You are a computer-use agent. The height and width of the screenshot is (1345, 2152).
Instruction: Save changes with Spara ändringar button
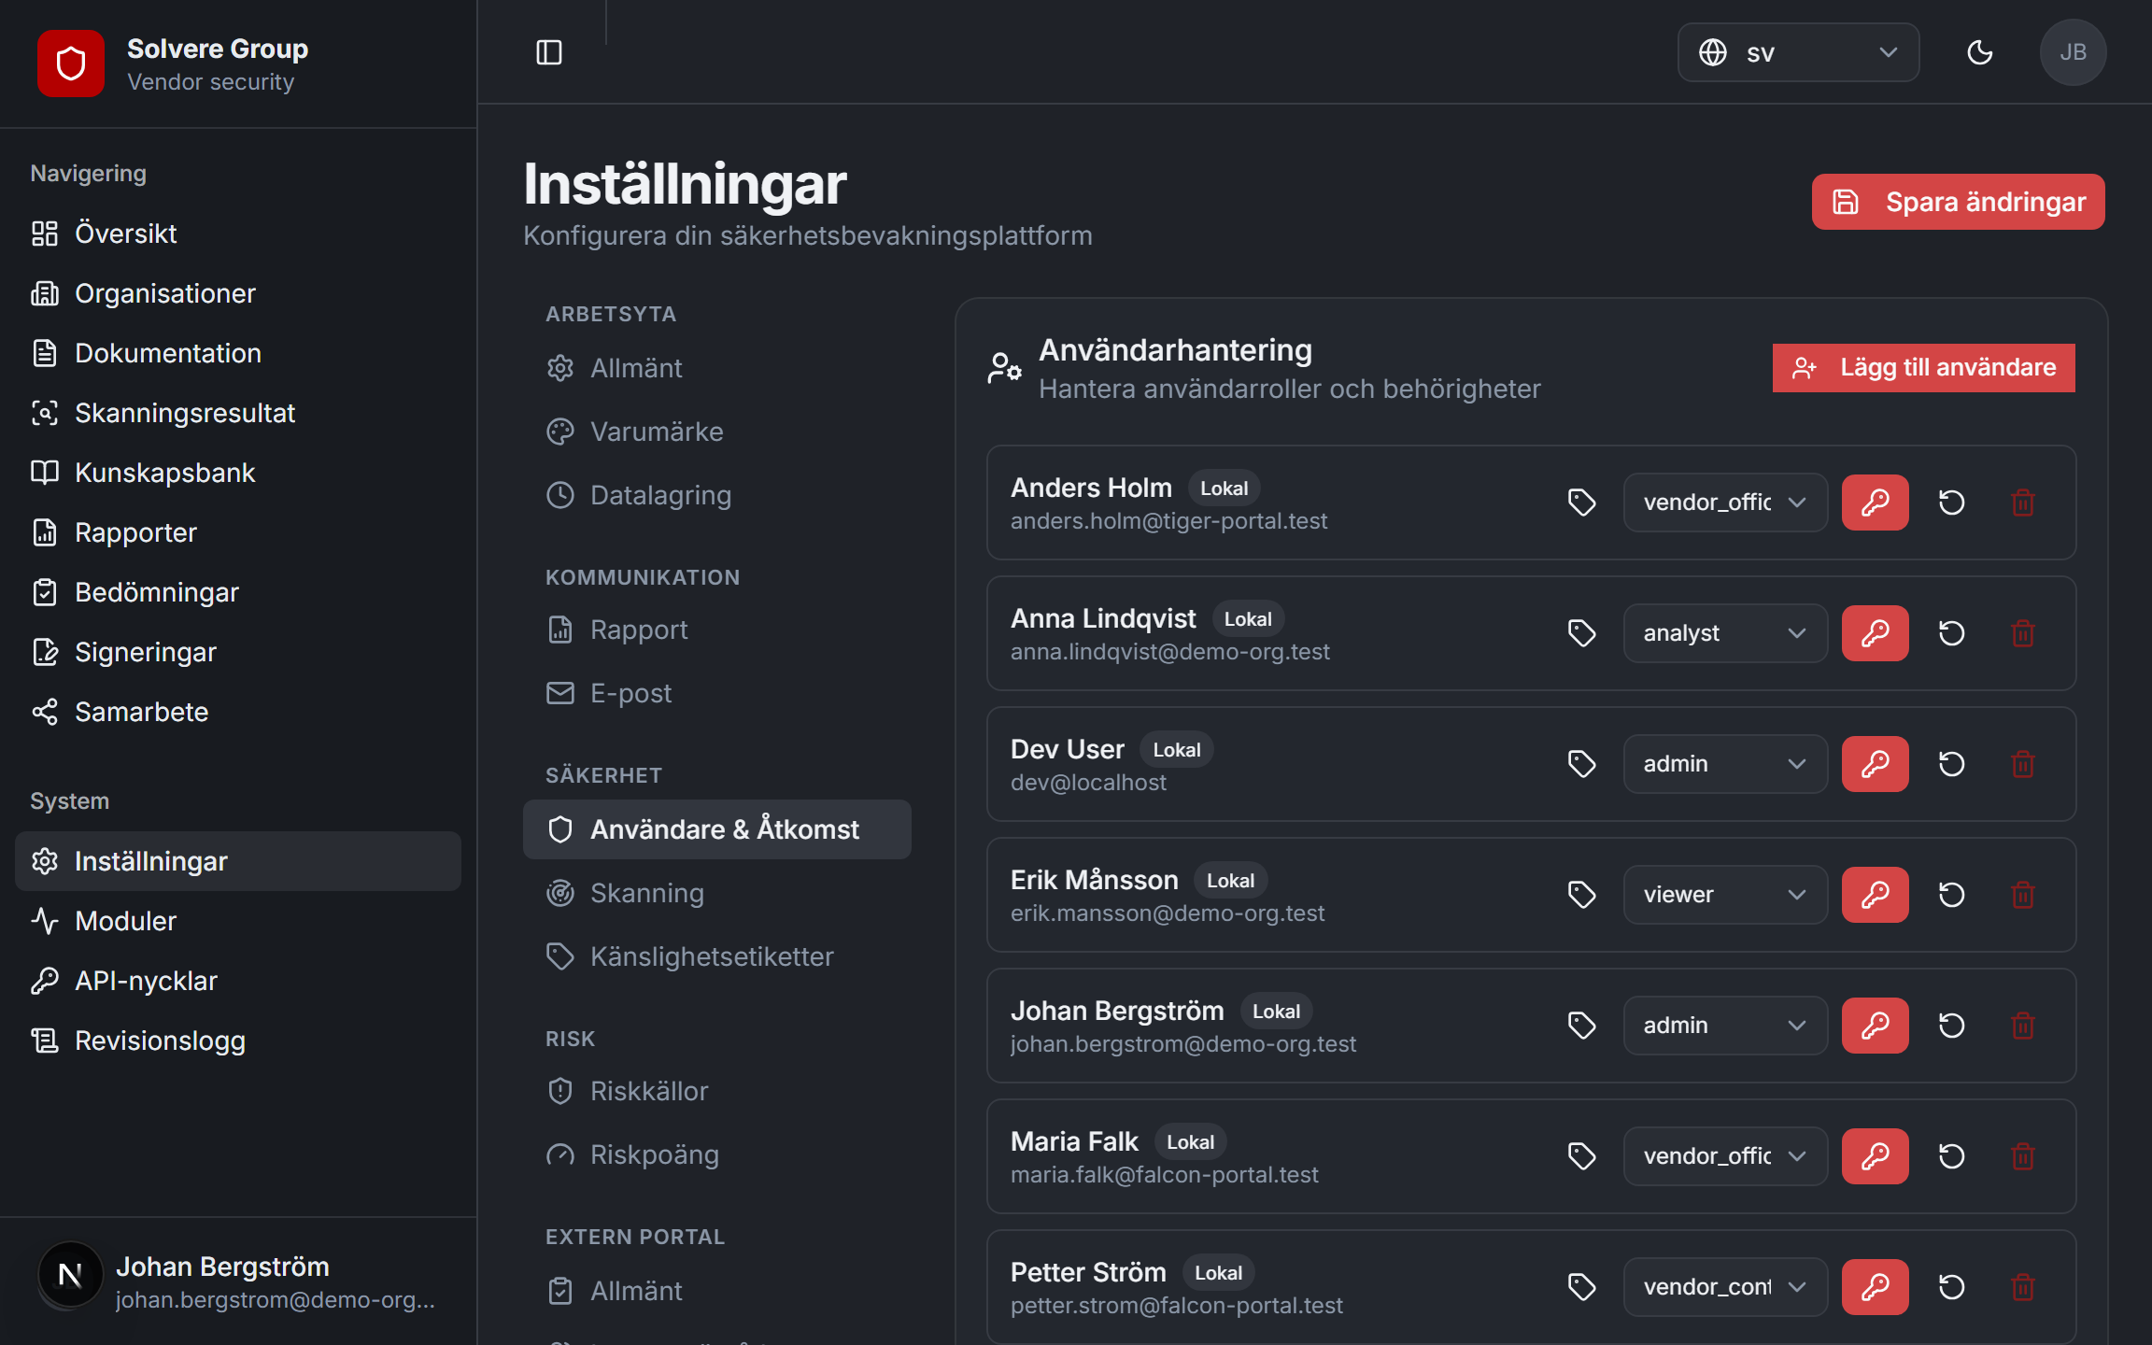click(1958, 202)
